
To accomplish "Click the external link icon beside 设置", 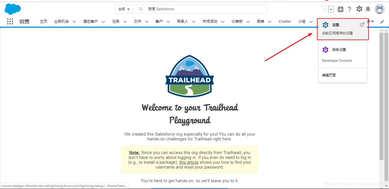I will (x=362, y=25).
